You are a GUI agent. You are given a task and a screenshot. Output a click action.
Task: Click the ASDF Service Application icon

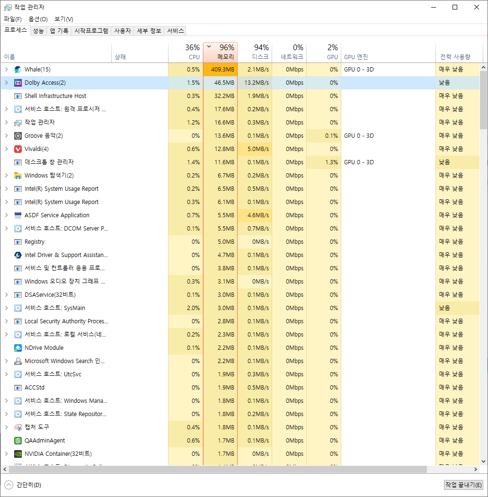[18, 215]
